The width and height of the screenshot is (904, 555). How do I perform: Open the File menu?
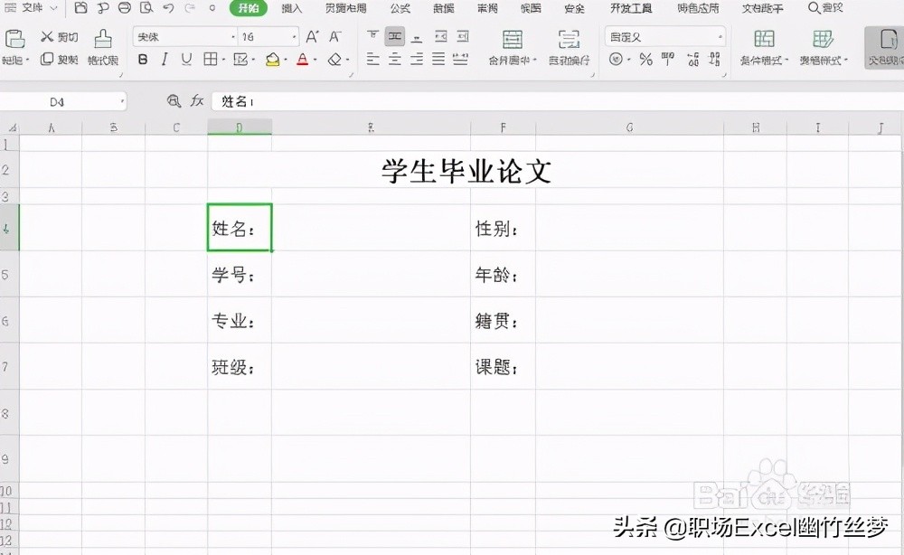point(30,7)
